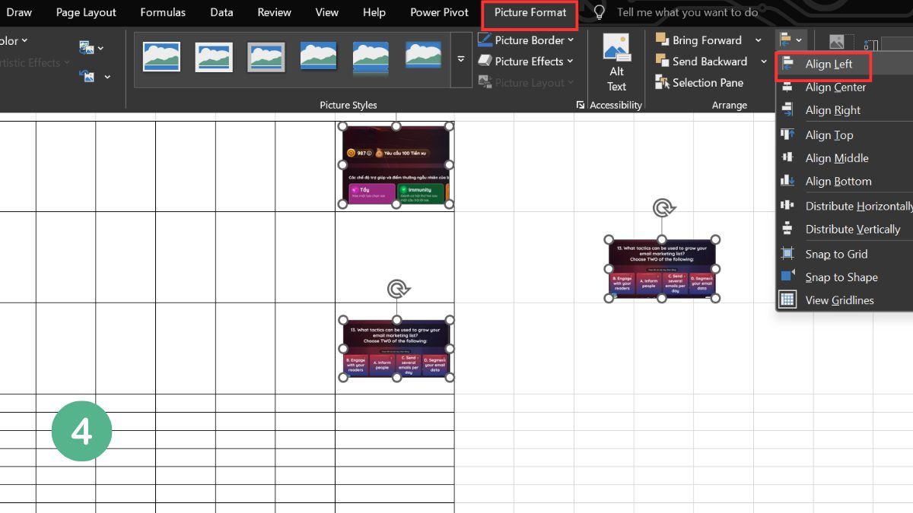Open Picture Effects options
The image size is (913, 513).
(526, 61)
